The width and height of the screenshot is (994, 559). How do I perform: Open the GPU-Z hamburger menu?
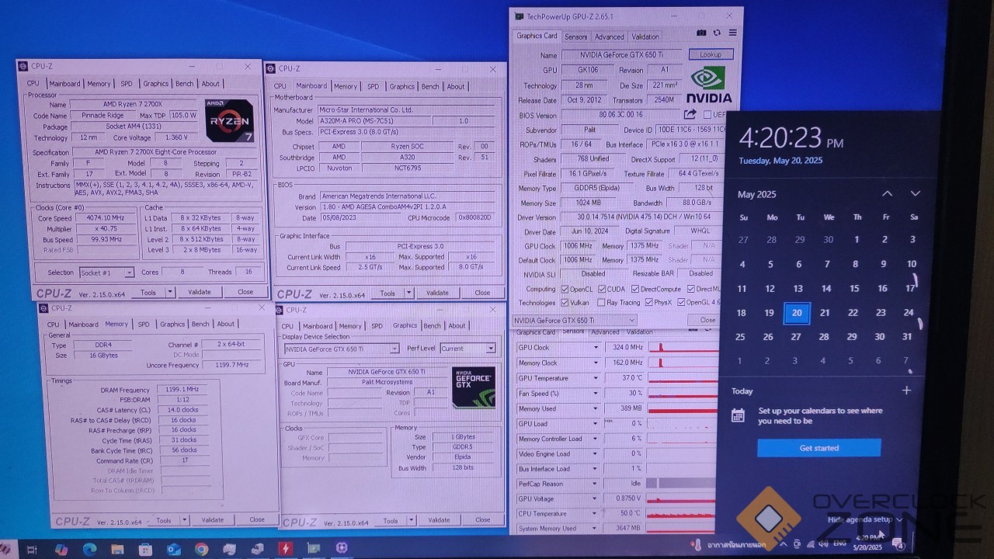click(732, 33)
